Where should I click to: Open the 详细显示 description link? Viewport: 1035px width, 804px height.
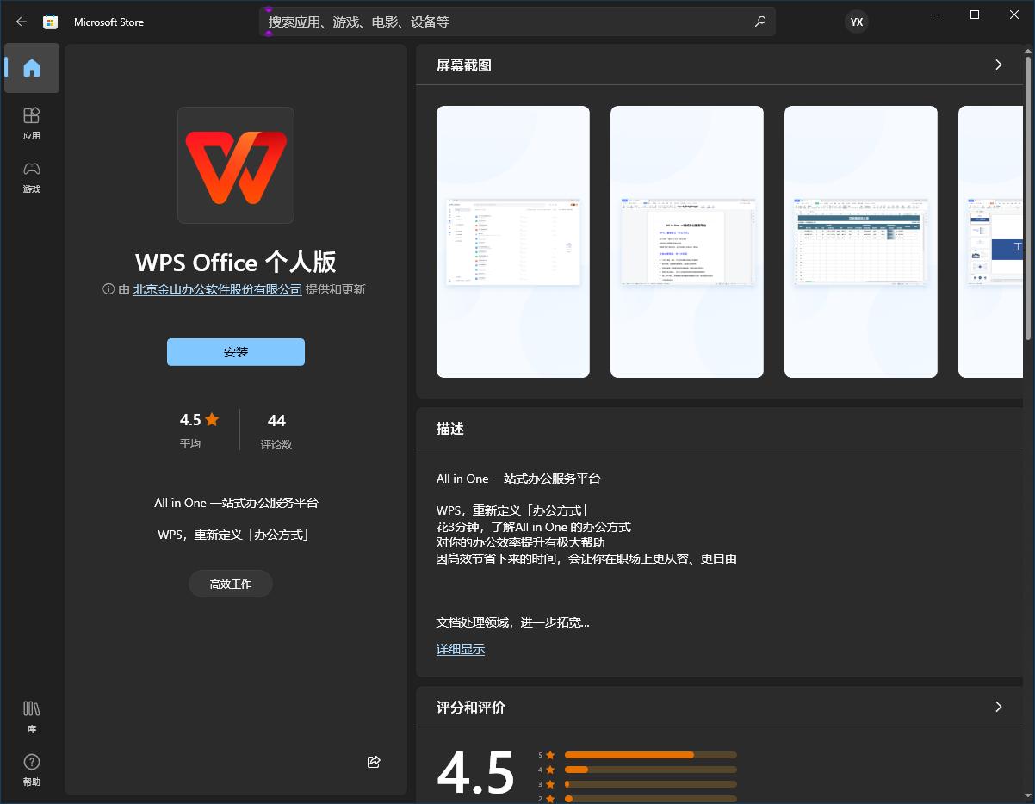(x=461, y=649)
